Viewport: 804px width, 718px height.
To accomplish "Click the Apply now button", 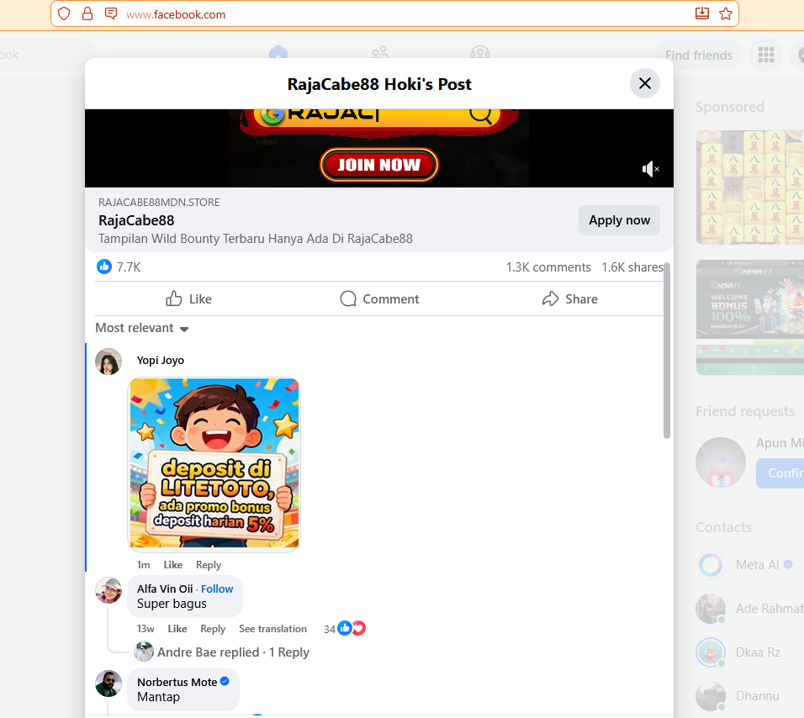I will tap(619, 220).
